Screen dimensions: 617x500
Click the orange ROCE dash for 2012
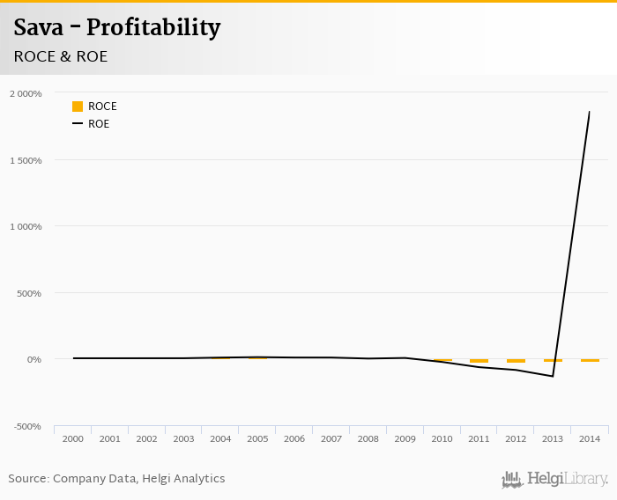(x=516, y=361)
